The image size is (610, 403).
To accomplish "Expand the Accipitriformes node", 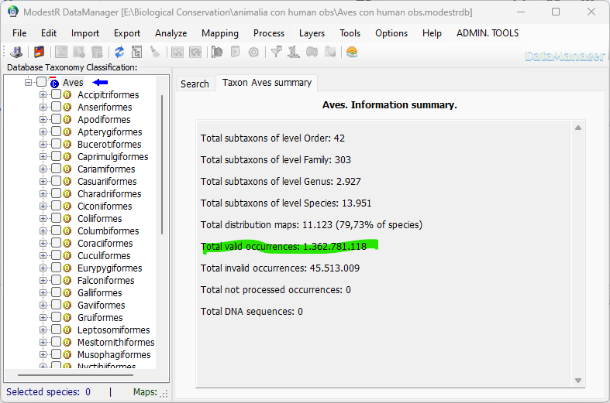I will 43,94.
